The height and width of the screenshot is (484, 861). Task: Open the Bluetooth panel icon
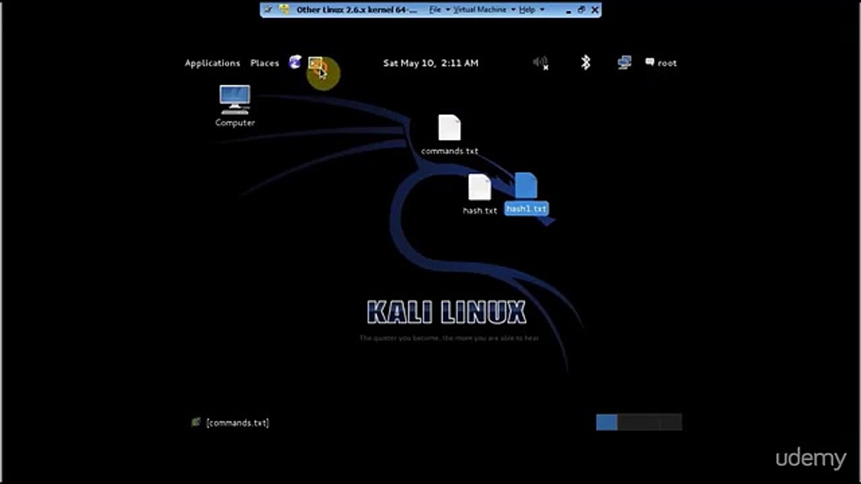585,63
